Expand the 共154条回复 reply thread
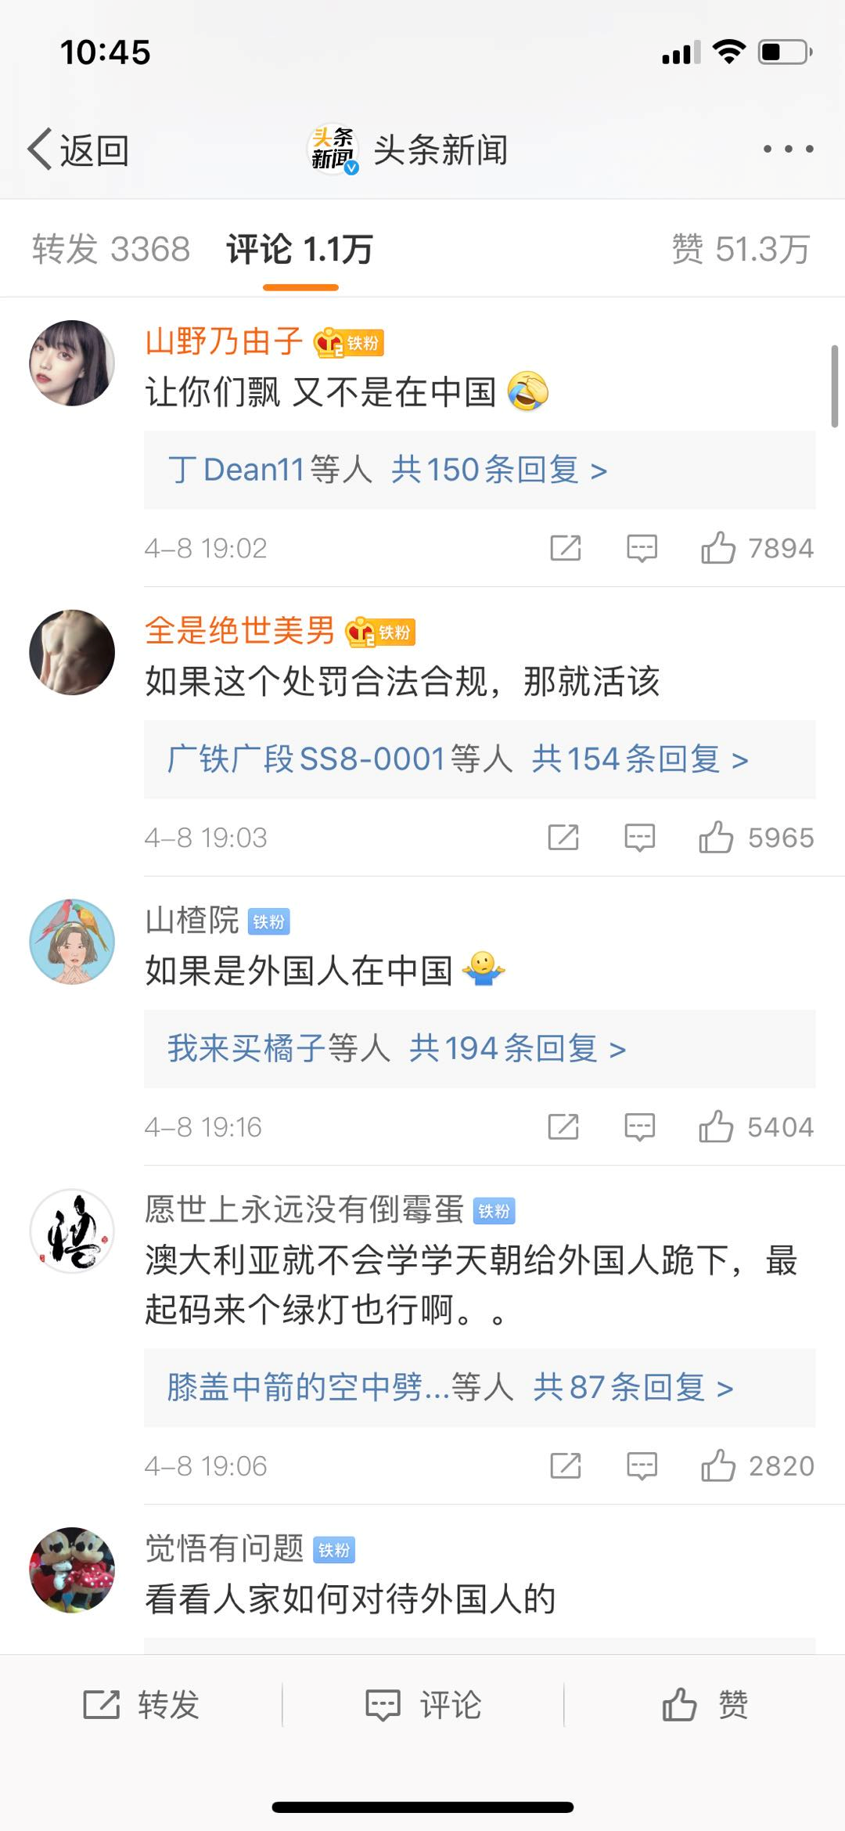Screen dimensions: 845x1831 (640, 759)
